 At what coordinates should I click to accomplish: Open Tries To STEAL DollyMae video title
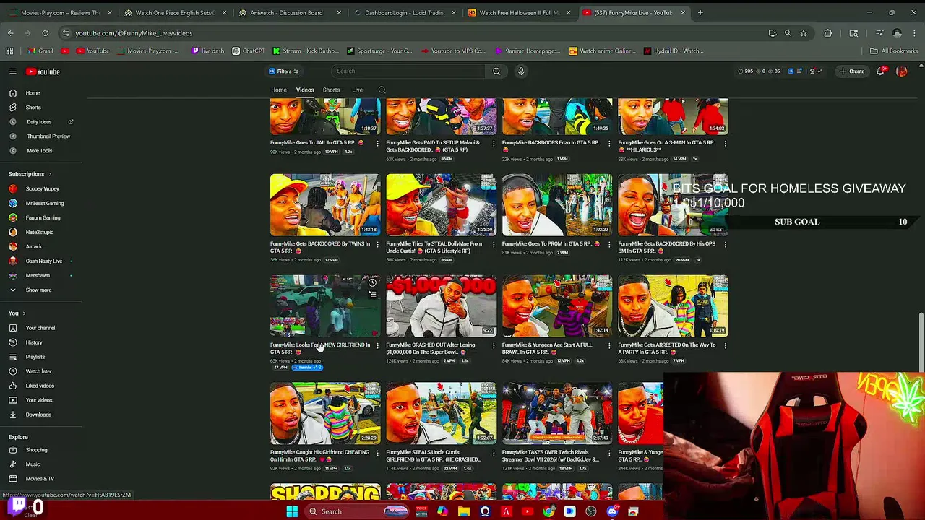(434, 247)
